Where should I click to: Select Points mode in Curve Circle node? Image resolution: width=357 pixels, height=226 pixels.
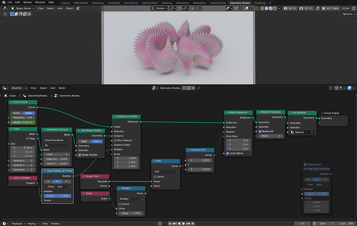17,113
